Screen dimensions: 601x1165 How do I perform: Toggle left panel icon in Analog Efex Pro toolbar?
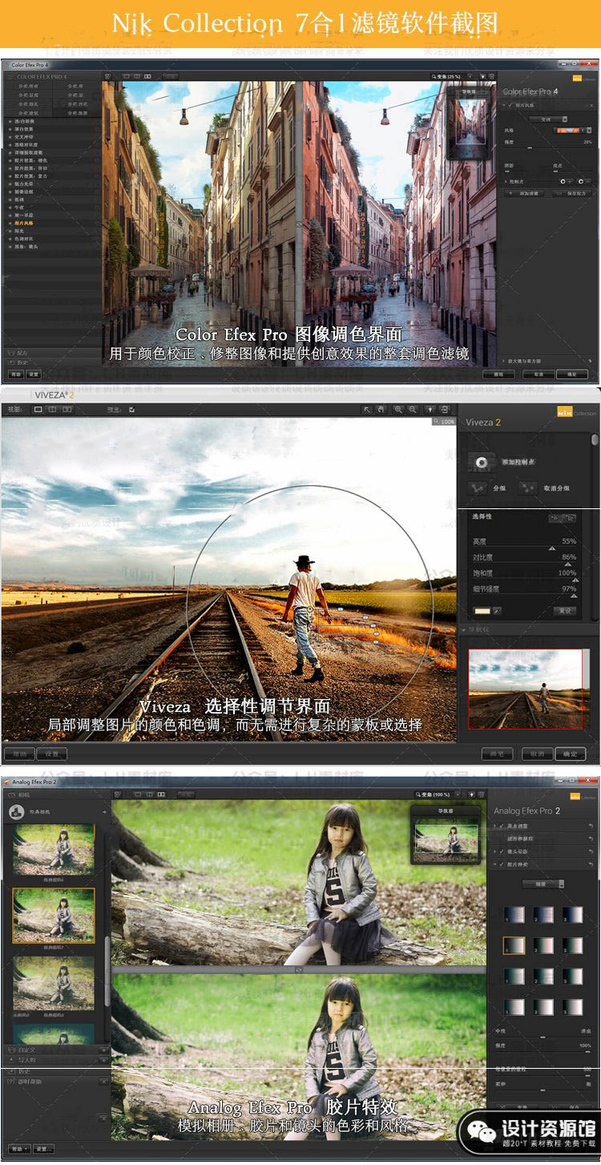click(x=117, y=794)
